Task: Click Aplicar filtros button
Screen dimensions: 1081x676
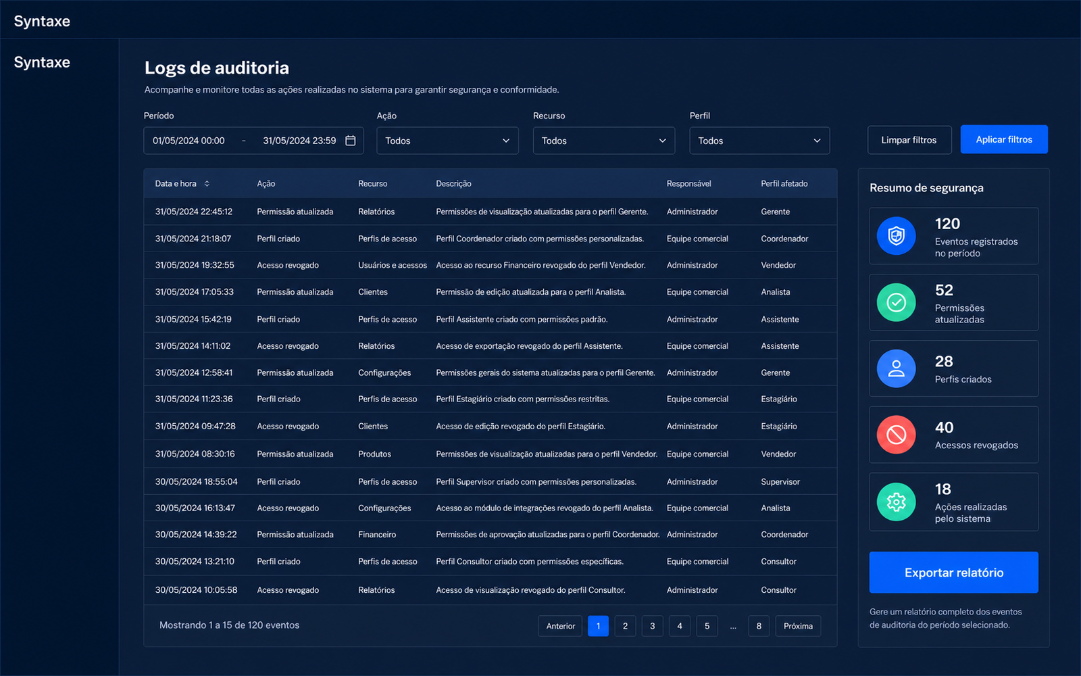Action: (1004, 139)
